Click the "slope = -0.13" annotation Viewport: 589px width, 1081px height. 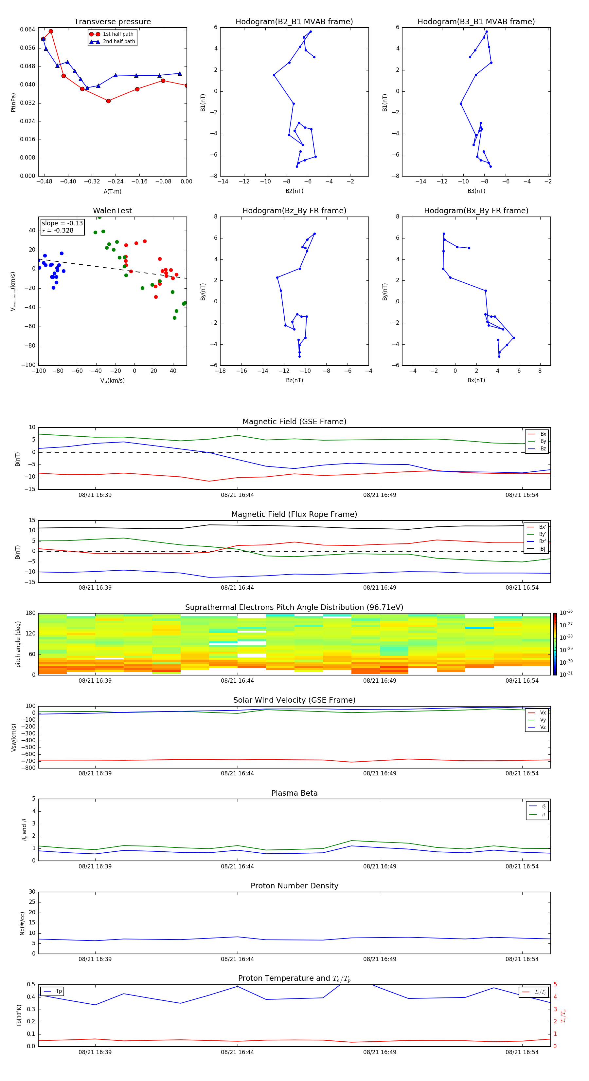[62, 223]
